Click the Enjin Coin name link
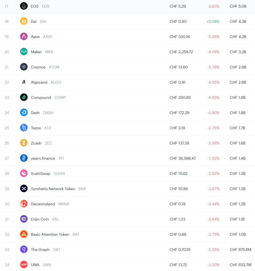Image resolution: width=255 pixels, height=271 pixels. 40,219
